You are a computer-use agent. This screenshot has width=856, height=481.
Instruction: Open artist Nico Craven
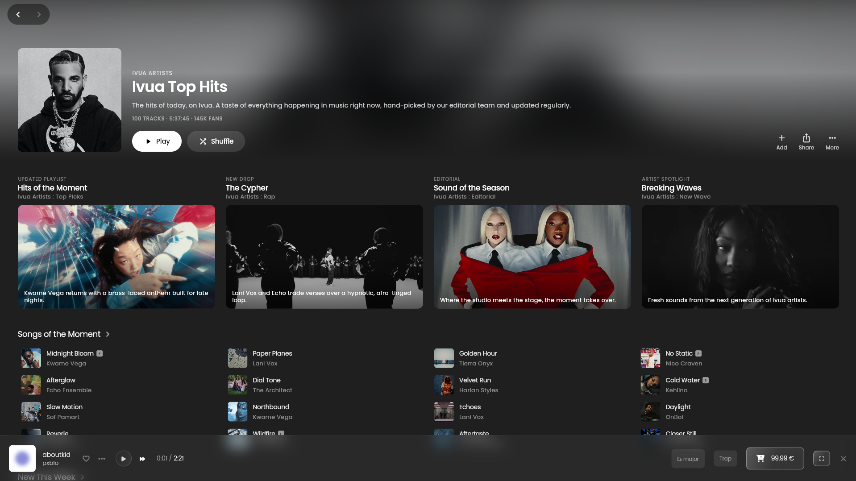click(684, 364)
